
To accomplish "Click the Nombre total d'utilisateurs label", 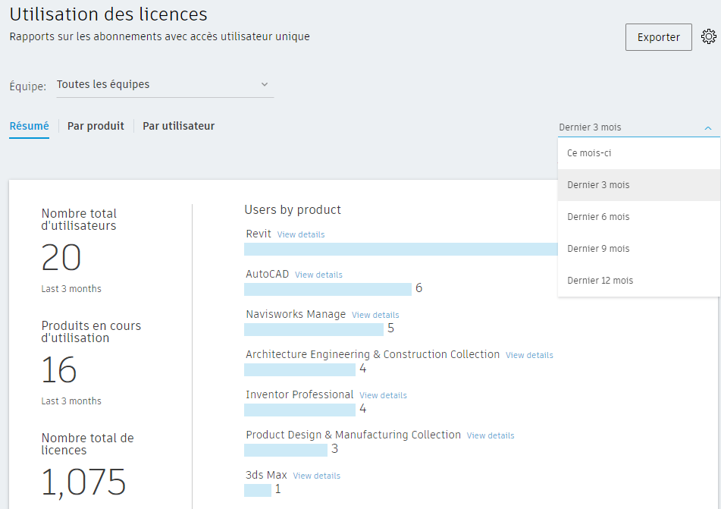I will 79,219.
